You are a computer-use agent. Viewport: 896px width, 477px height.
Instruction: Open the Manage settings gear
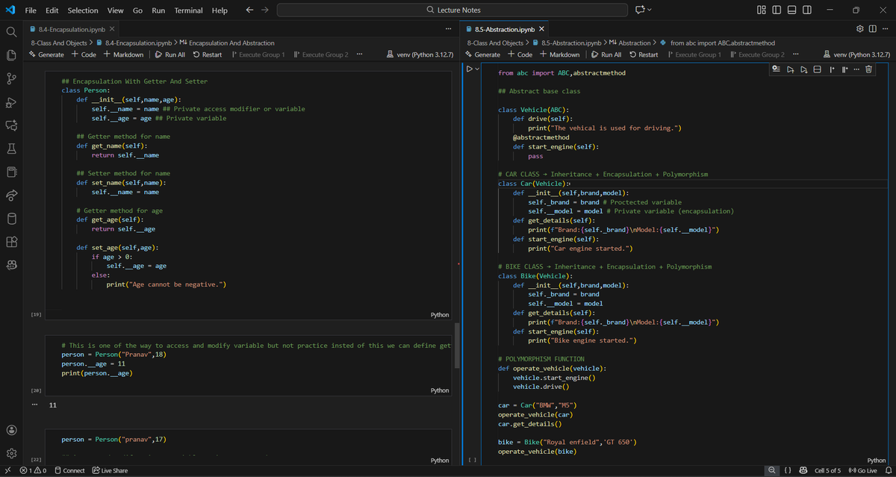click(10, 452)
